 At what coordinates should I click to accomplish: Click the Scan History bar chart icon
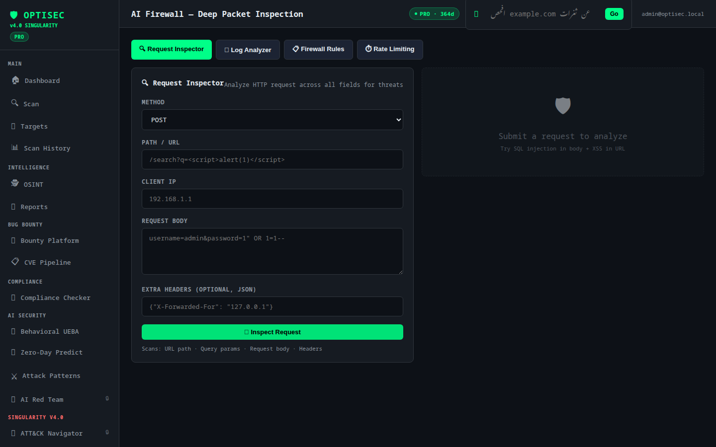(x=15, y=148)
